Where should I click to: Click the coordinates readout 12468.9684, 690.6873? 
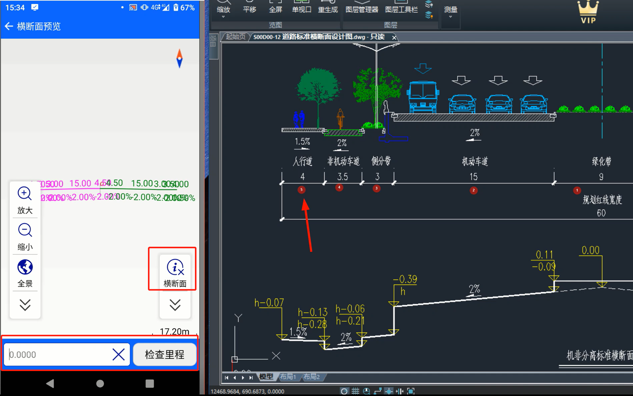[247, 391]
